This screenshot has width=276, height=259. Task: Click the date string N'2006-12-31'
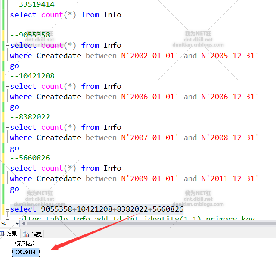point(230,97)
